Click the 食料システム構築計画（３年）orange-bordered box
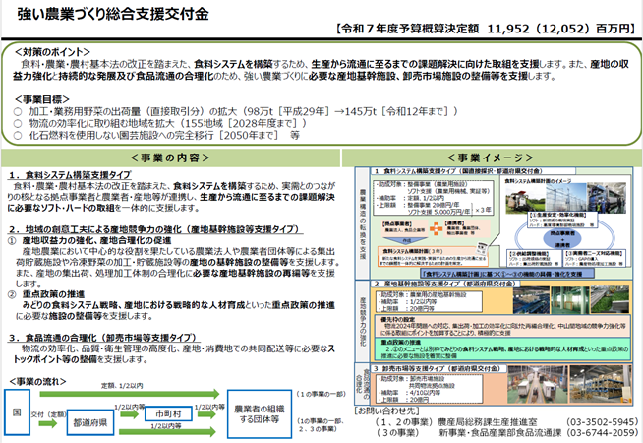The image size is (643, 443). point(433,256)
